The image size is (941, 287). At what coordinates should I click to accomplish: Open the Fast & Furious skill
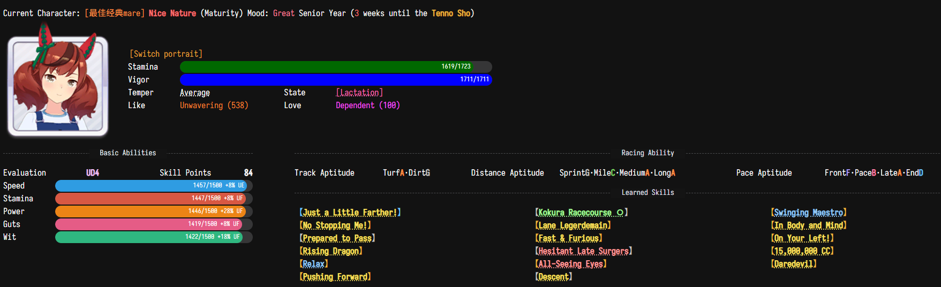(569, 238)
